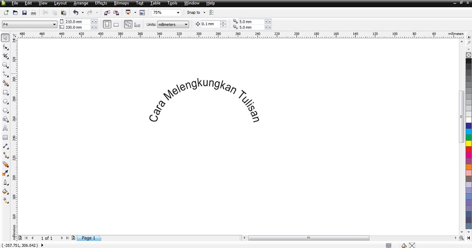
Task: Open the Bitmaps menu
Action: 121,3
